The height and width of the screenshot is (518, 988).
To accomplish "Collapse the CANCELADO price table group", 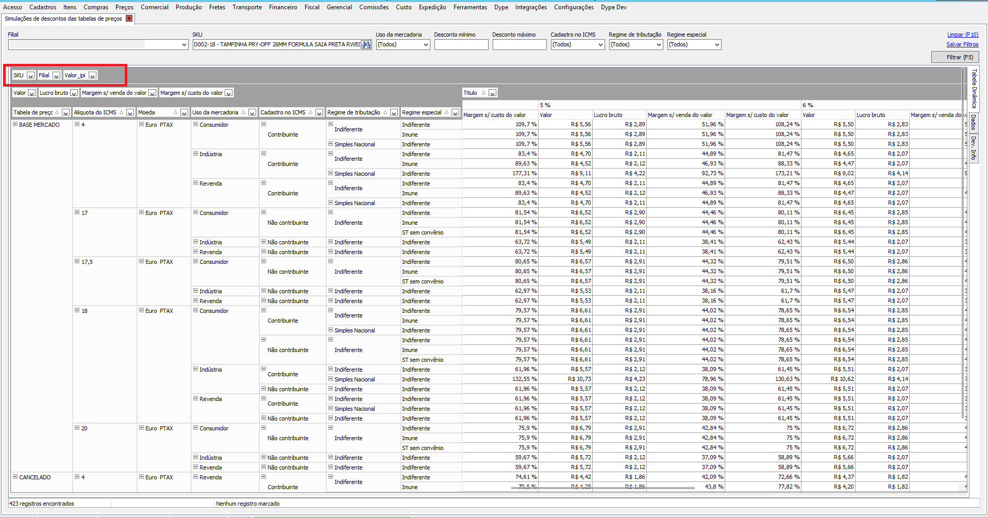I will (15, 477).
